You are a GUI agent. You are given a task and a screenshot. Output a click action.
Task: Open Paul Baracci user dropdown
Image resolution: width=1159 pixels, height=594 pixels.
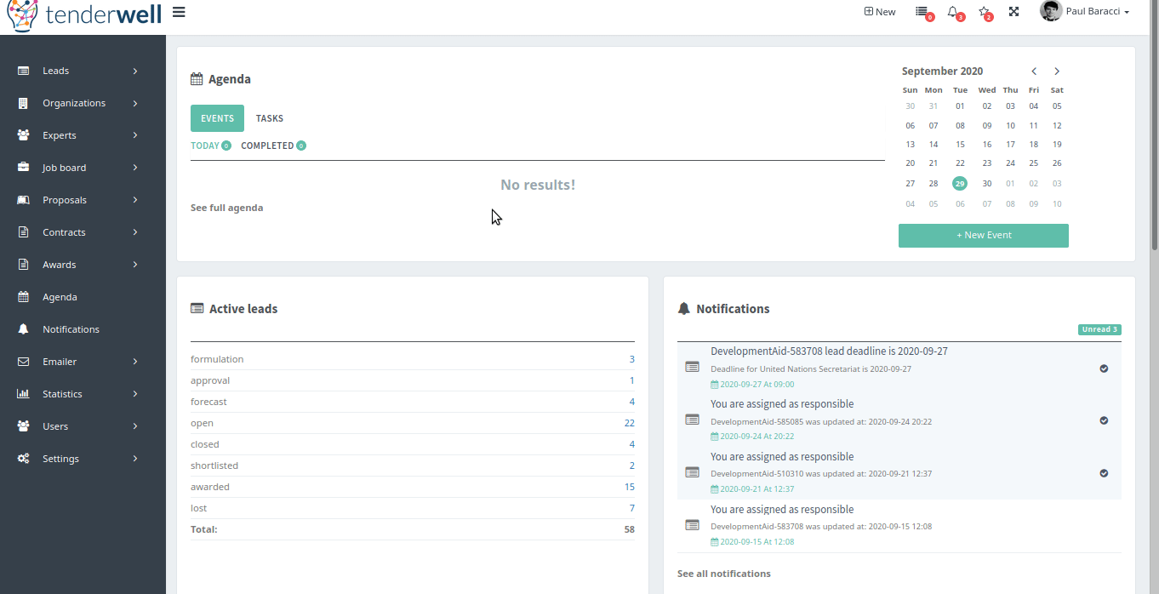(1098, 12)
